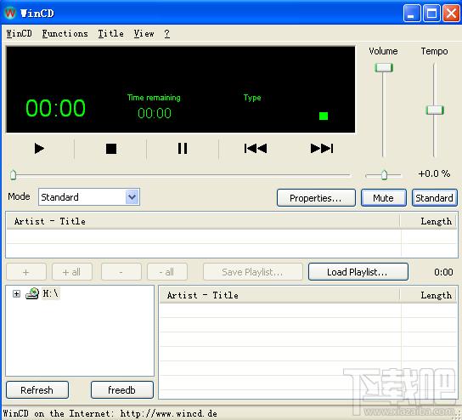The image size is (462, 420).
Task: Expand the H:\ drive tree node
Action: point(16,294)
